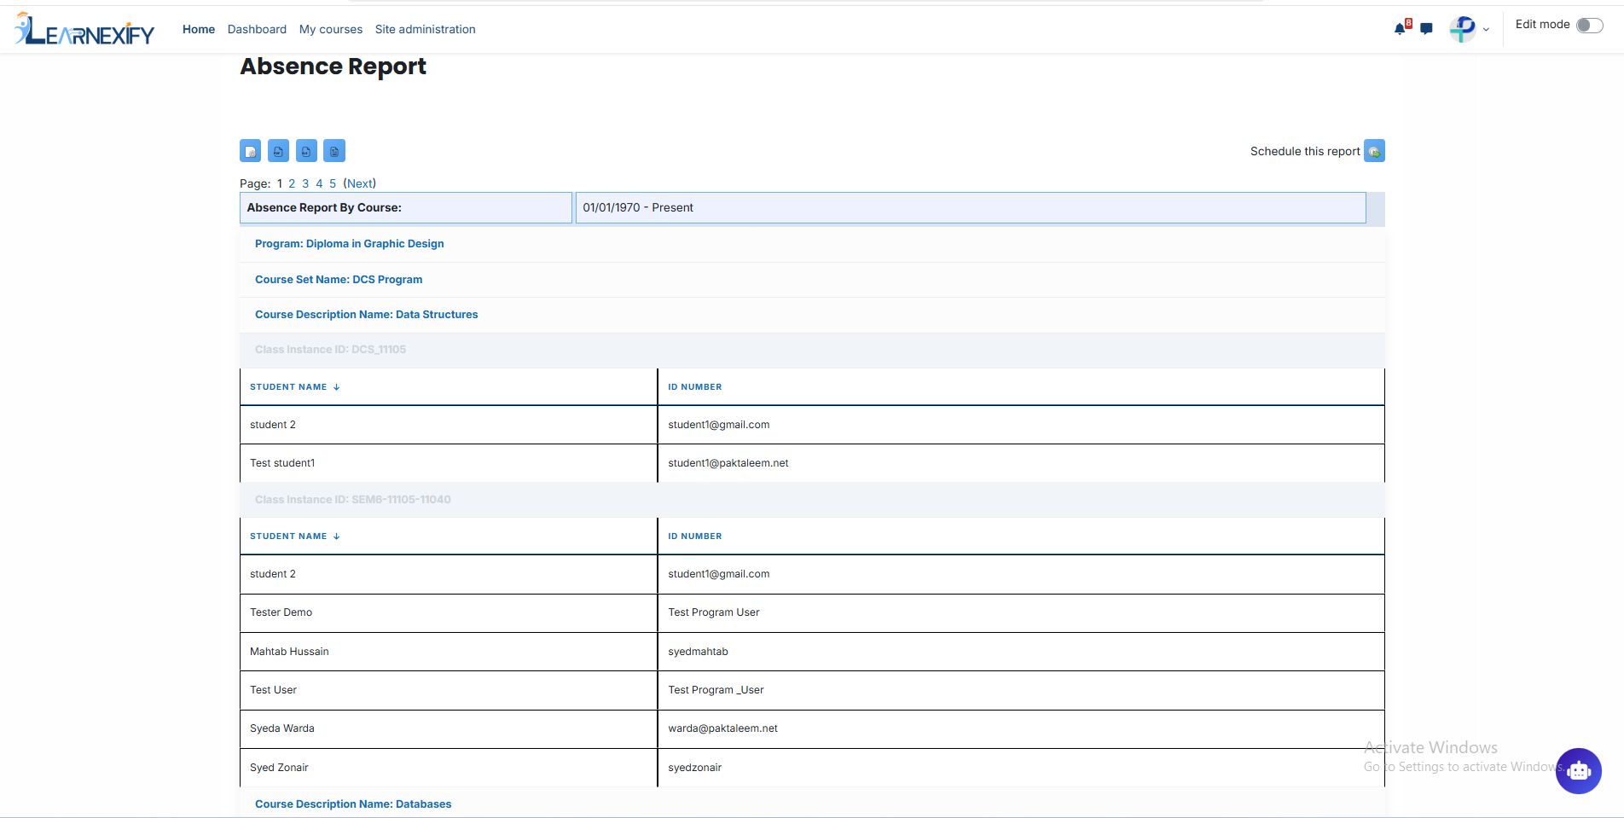
Task: Click ID Number header in SEM6-11105-11040 table
Action: [695, 537]
